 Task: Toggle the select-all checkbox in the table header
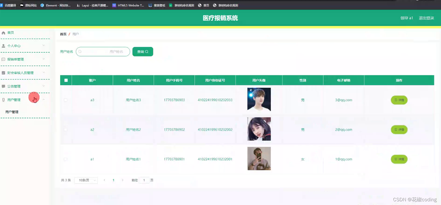(66, 80)
